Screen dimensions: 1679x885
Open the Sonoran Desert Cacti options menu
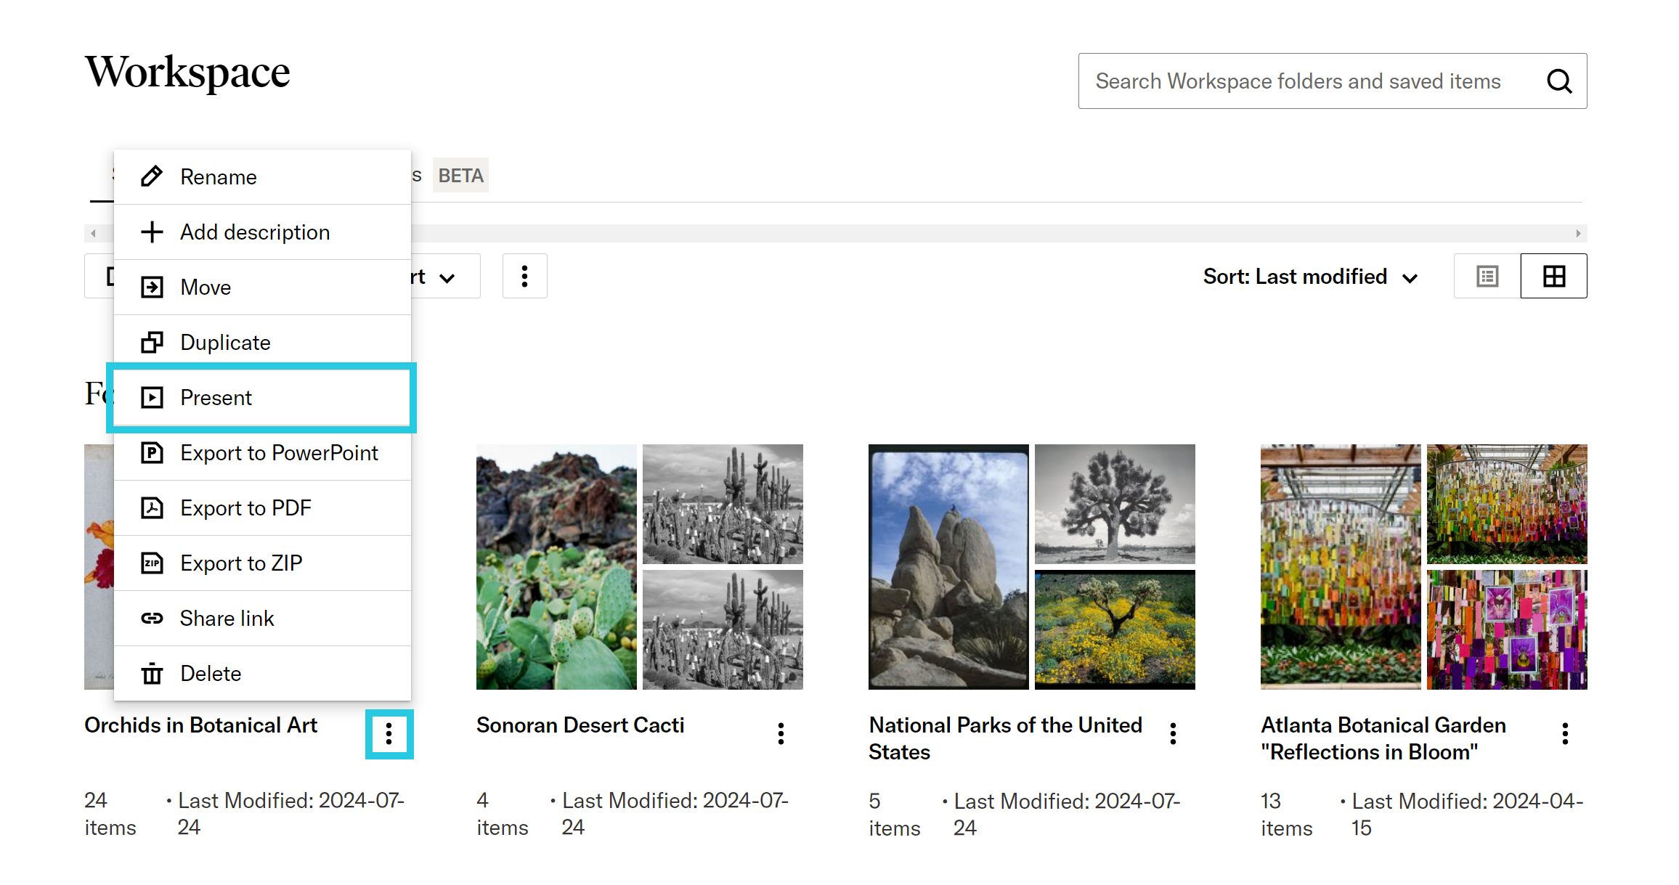781,734
